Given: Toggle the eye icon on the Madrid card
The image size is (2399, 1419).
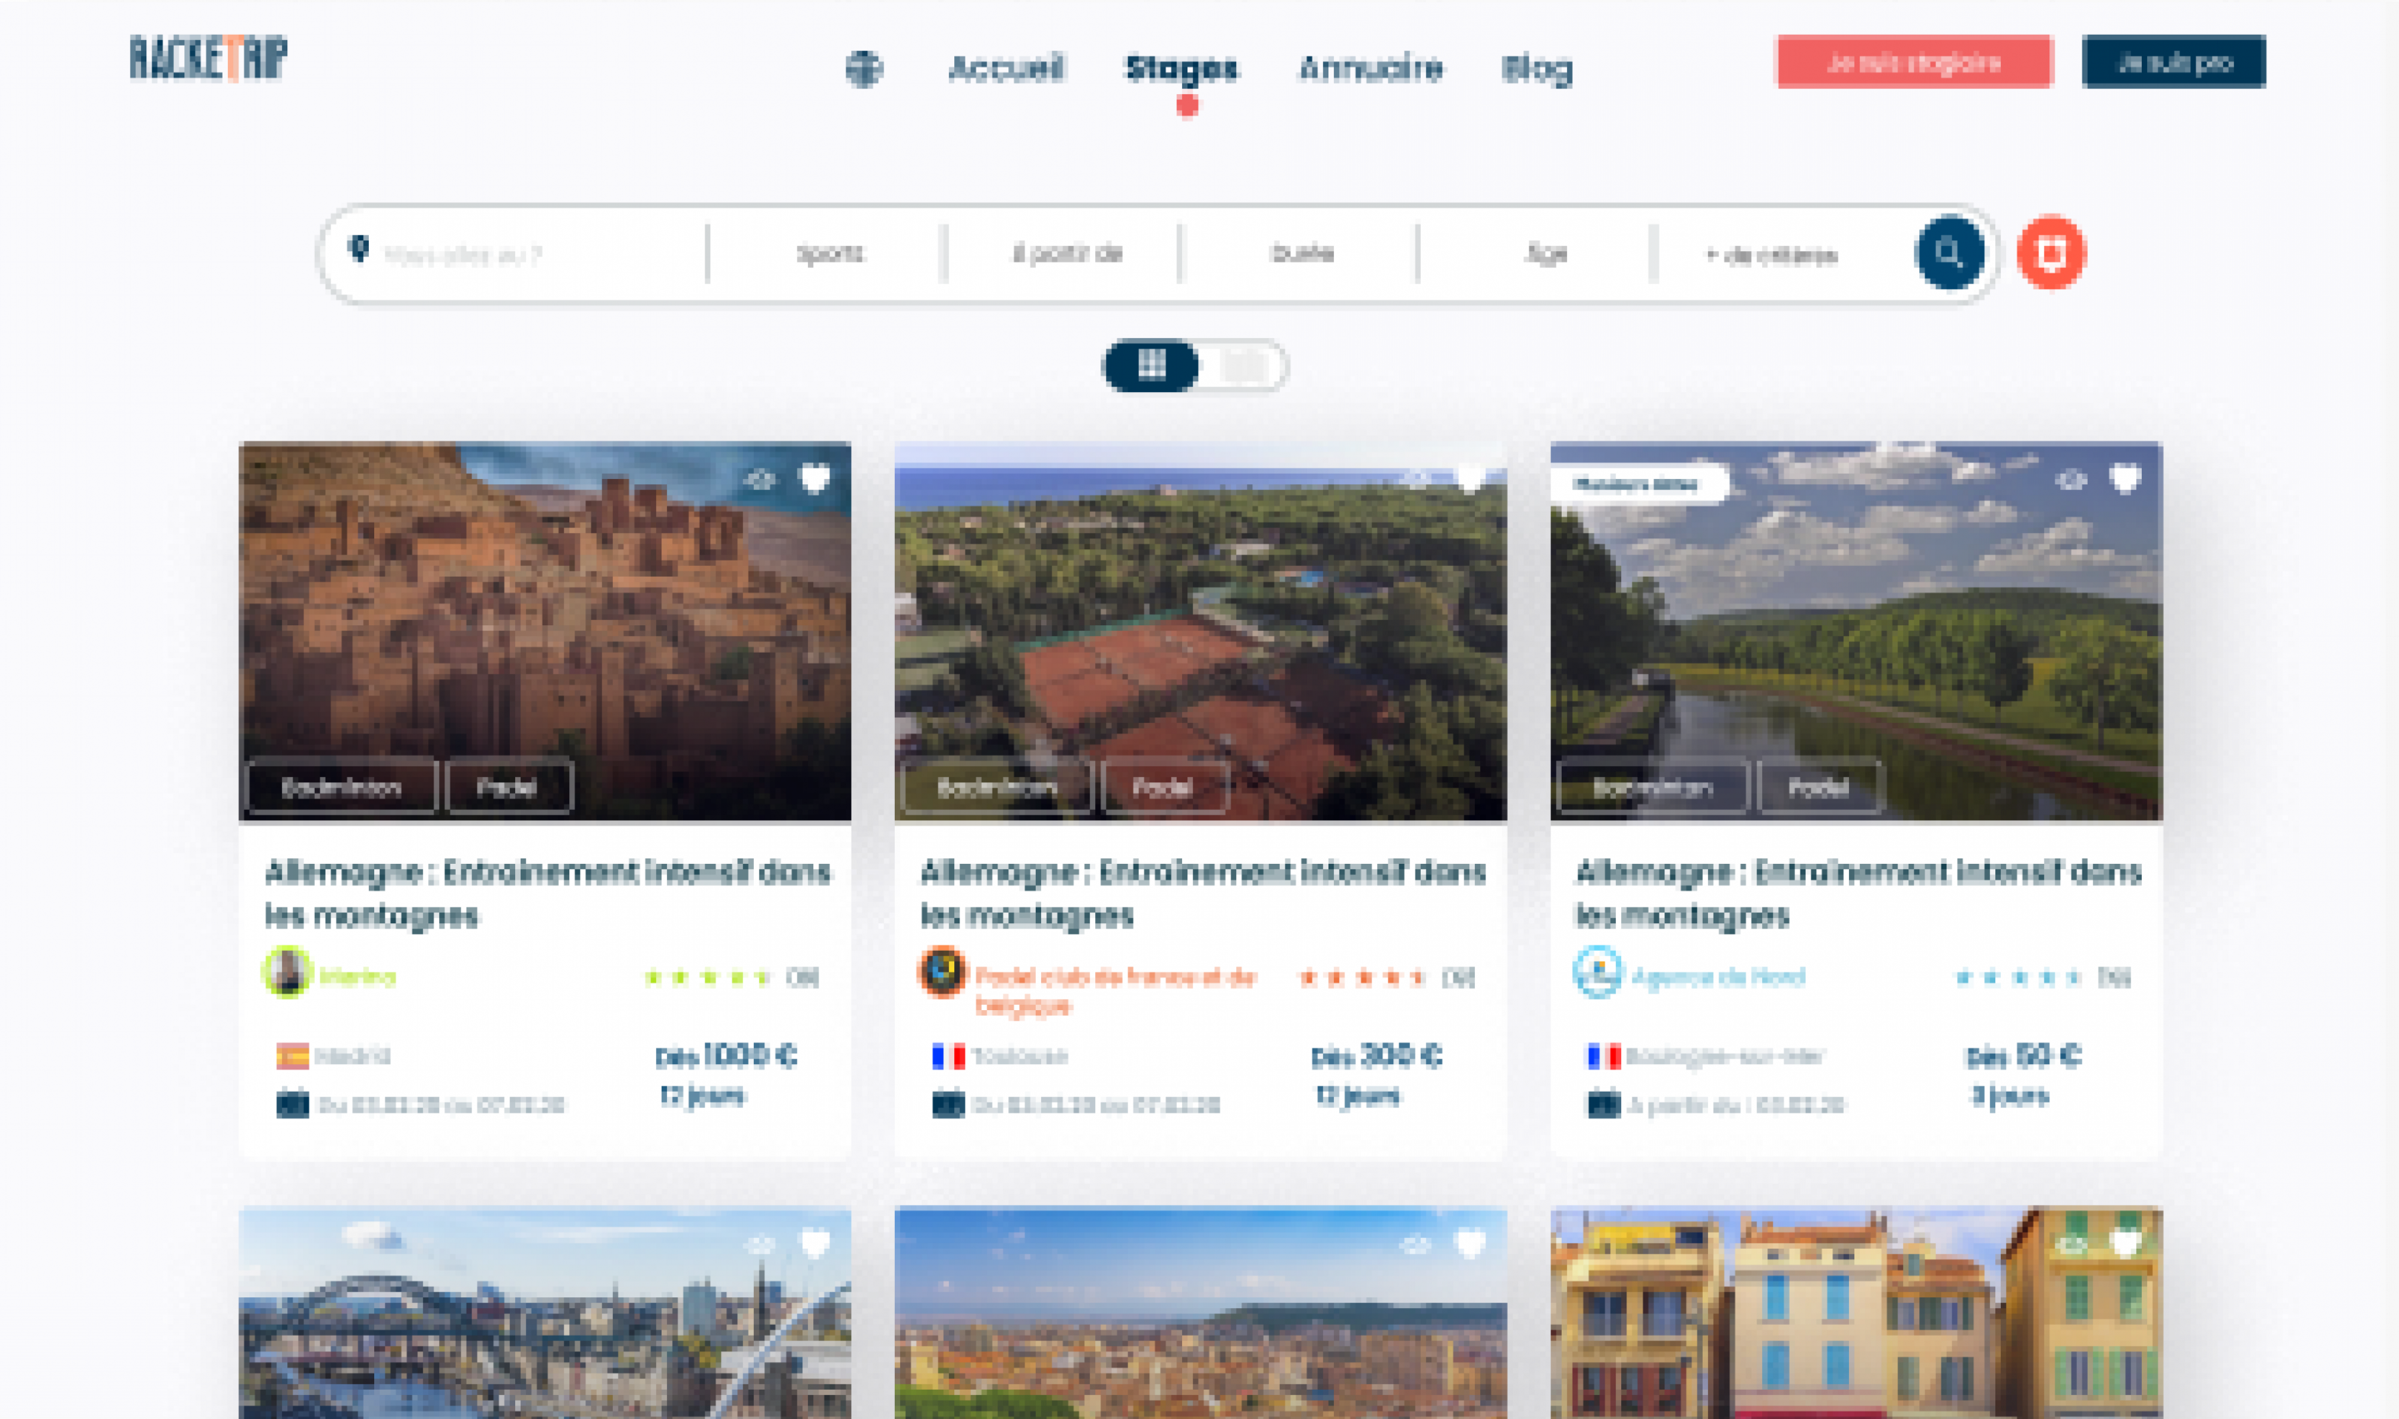Looking at the screenshot, I should tap(759, 479).
